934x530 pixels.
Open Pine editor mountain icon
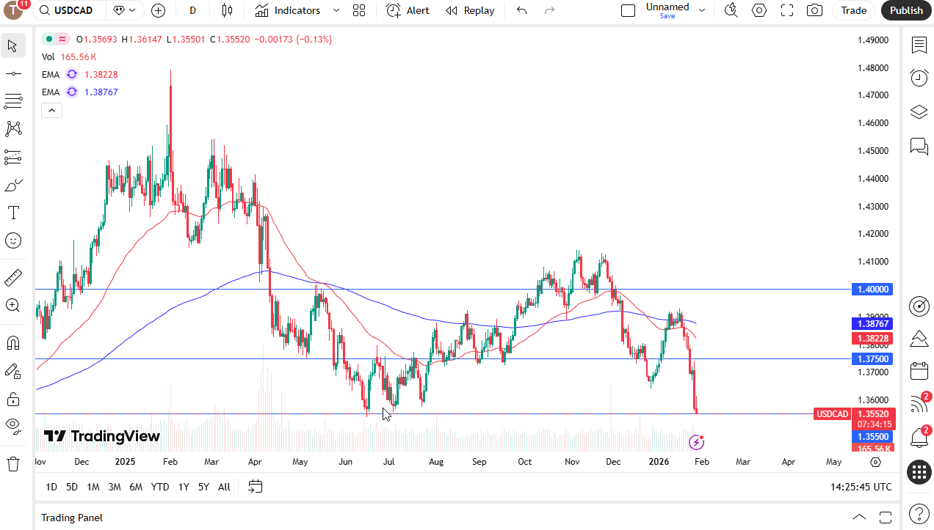click(x=919, y=339)
